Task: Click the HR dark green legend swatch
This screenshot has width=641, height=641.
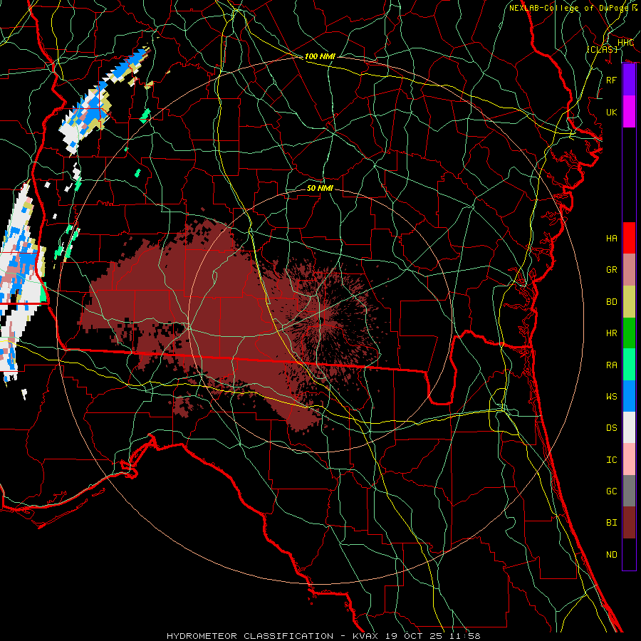Action: (x=629, y=333)
